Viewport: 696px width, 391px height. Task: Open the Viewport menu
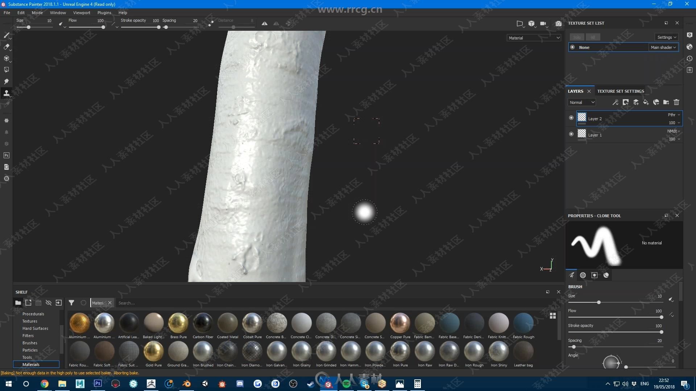click(x=82, y=12)
